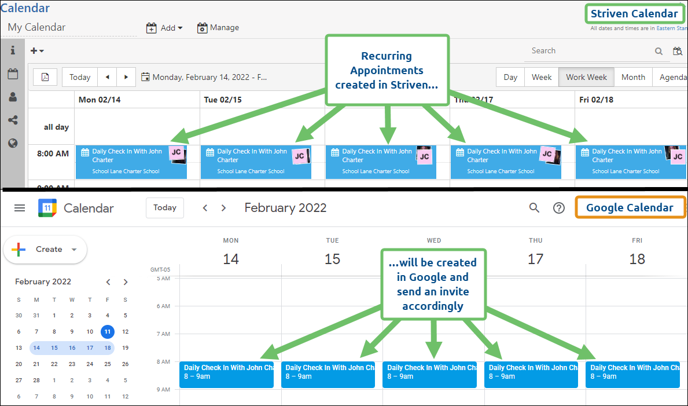Open the Add dropdown in Striven Calendar
Viewport: 688px width, 406px height.
164,28
